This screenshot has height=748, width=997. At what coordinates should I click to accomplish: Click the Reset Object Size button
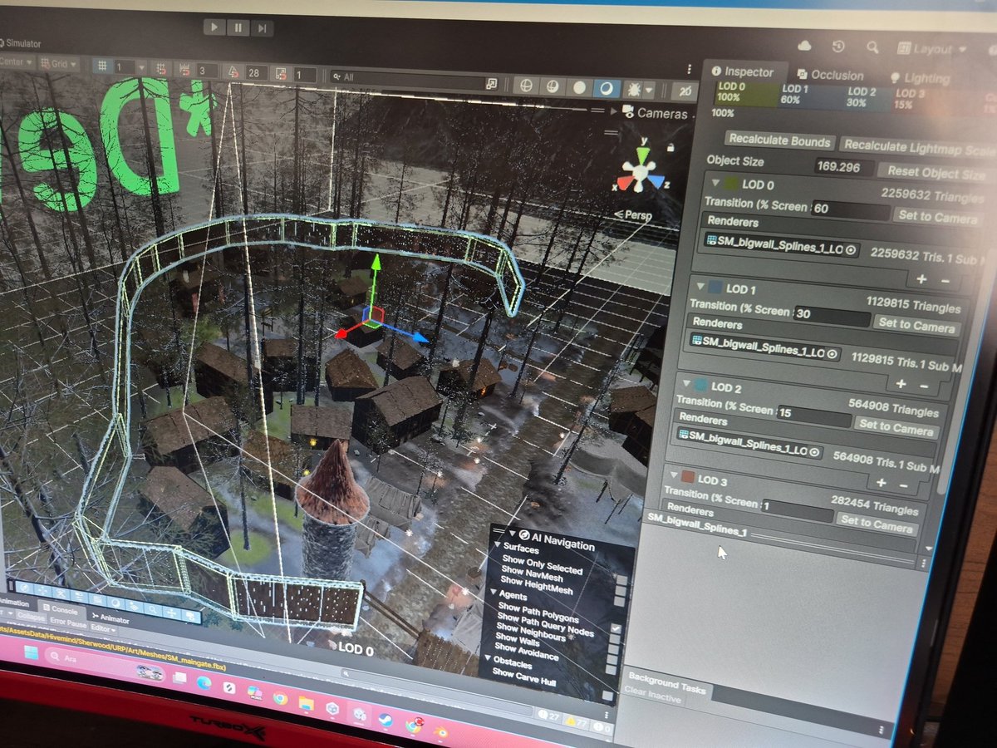click(x=936, y=172)
